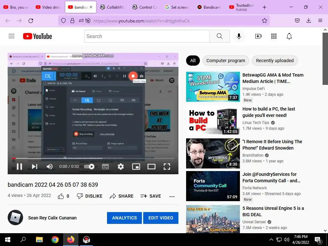The height and width of the screenshot is (246, 328).
Task: Seek along the video progress bar
Action: click(x=93, y=158)
